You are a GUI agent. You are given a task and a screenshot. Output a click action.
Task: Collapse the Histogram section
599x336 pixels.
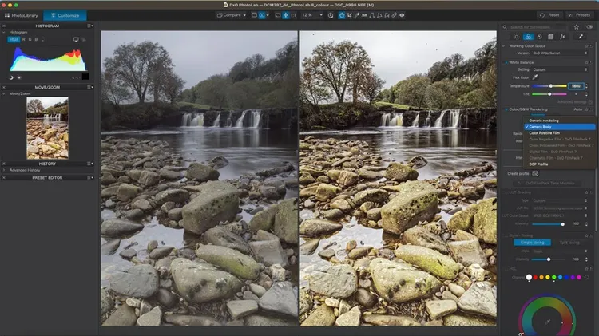(x=4, y=33)
